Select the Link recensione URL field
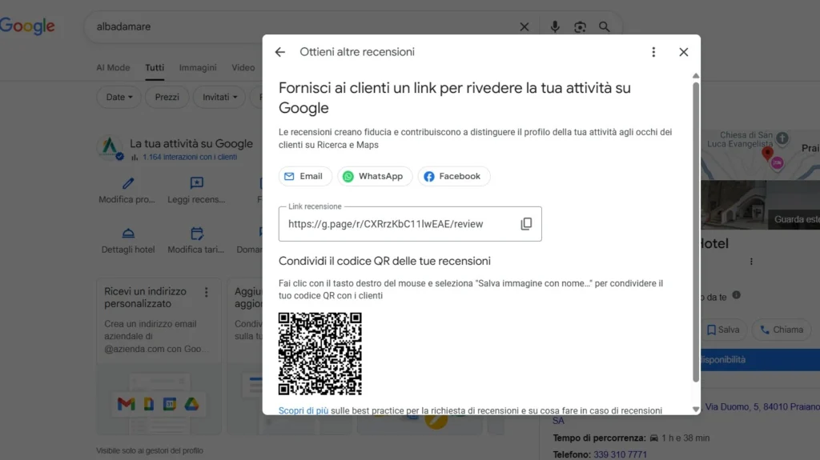Screen dimensions: 820x460 [410, 224]
